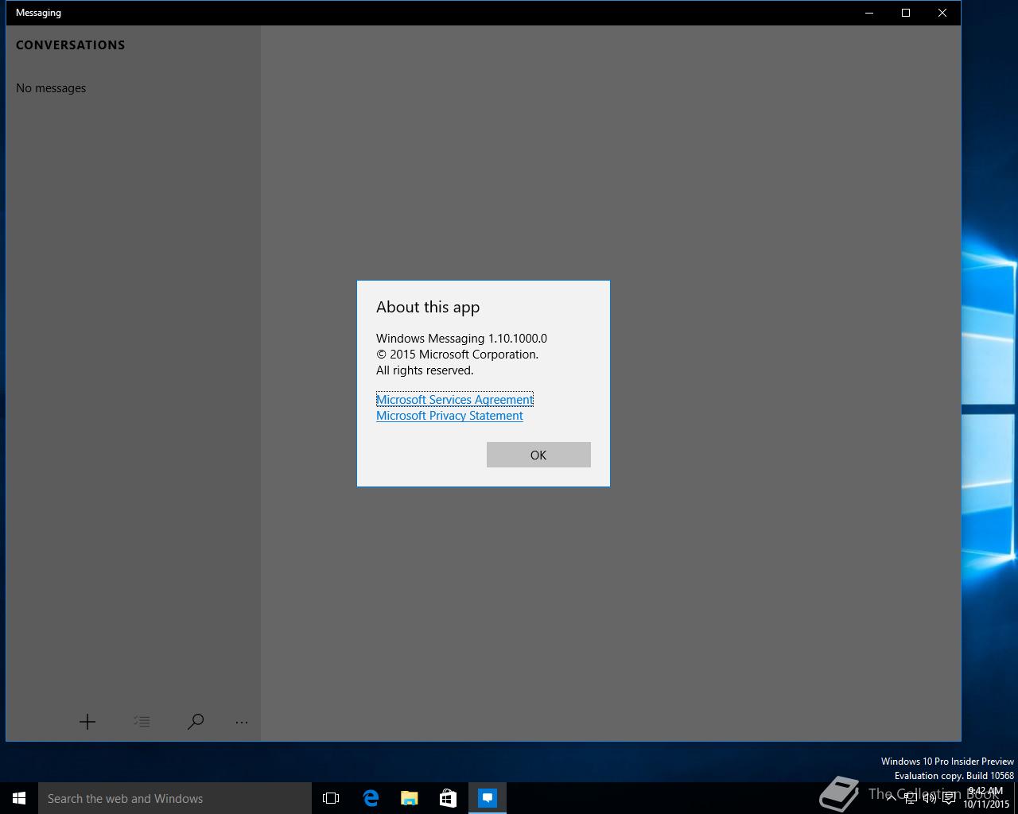This screenshot has width=1018, height=814.
Task: Click the "© 2015 Microsoft Corporation." text
Action: click(457, 355)
